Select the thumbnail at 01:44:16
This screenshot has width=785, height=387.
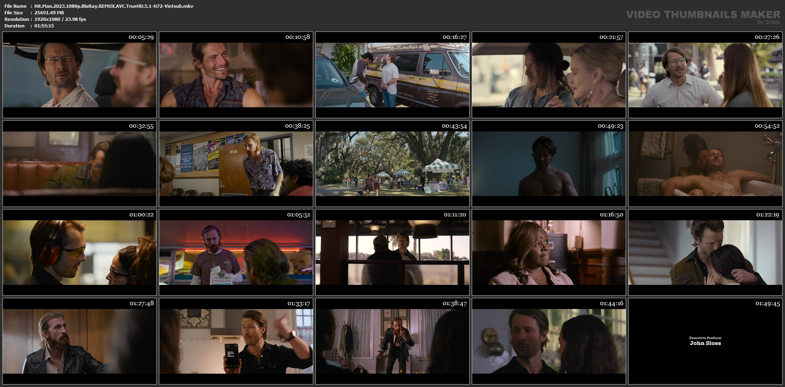549,341
